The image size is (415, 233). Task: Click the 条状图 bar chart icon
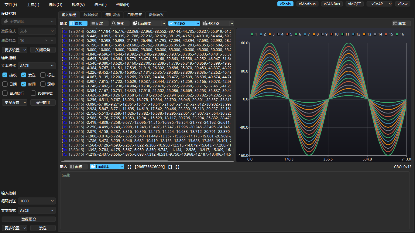(205, 23)
